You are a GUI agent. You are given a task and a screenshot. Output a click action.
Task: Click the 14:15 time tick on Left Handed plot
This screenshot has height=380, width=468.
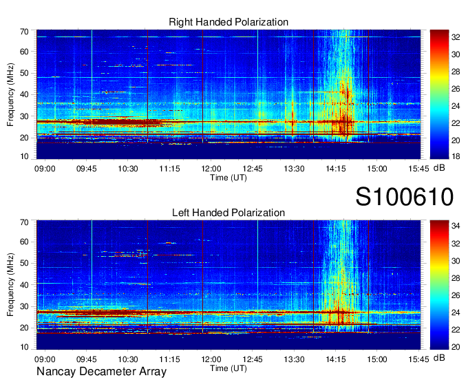pos(335,359)
